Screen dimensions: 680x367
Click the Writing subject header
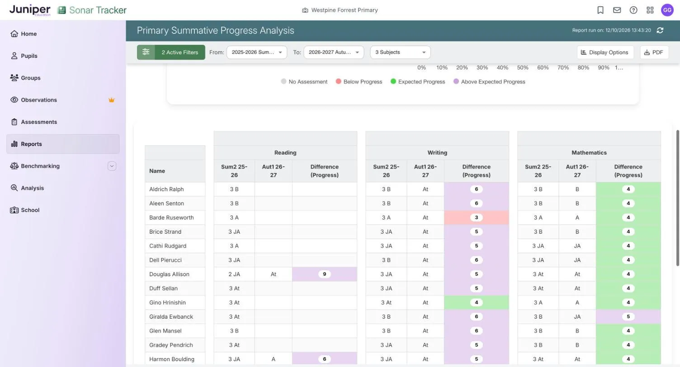click(x=437, y=153)
